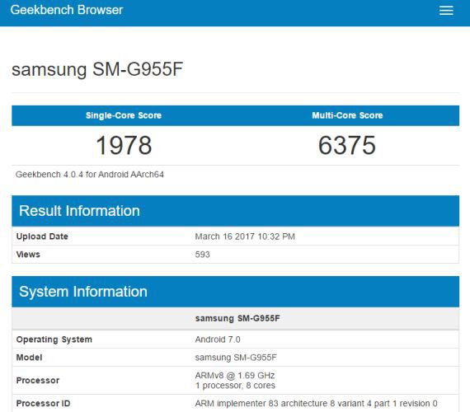Click the single-core score value 1978
The width and height of the screenshot is (470, 412).
tap(124, 145)
